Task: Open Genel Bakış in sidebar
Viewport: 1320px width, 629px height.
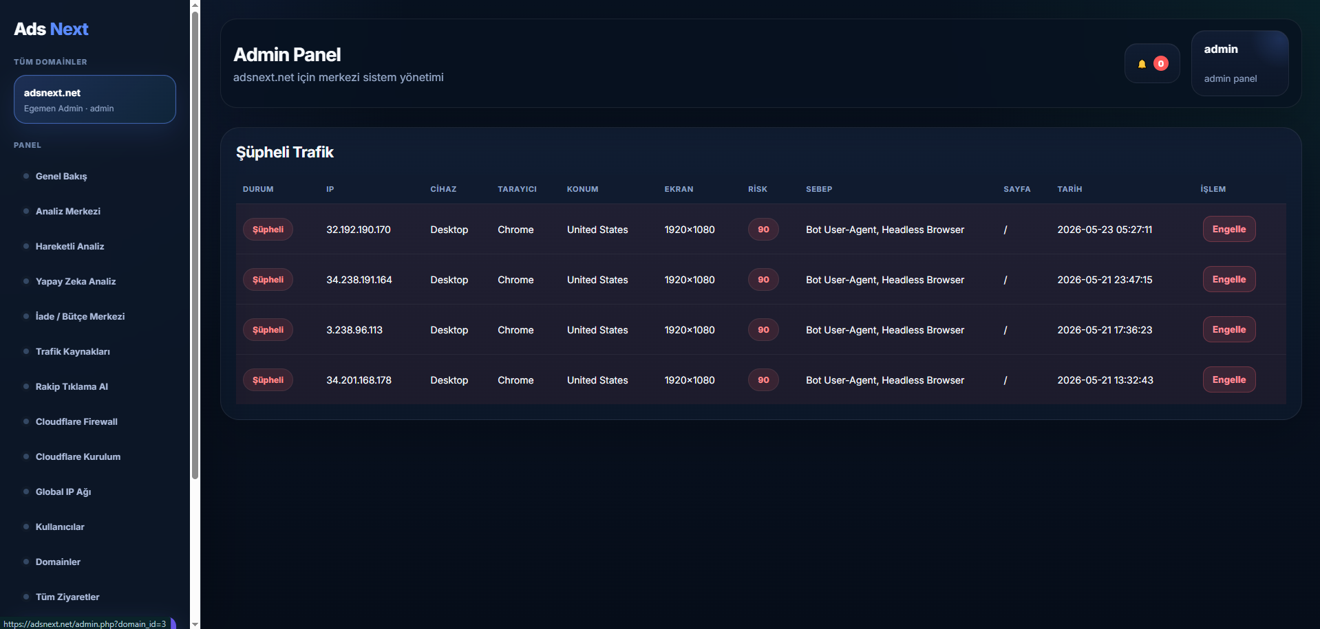Action: point(61,176)
